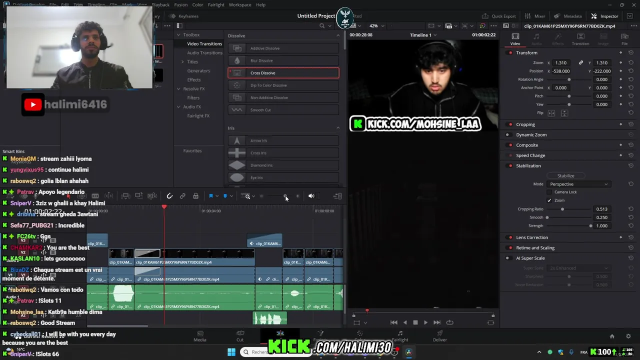Image resolution: width=640 pixels, height=360 pixels.
Task: Go to the Media page
Action: pos(200,336)
